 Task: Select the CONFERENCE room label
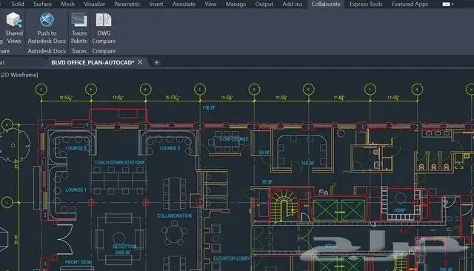click(x=234, y=139)
